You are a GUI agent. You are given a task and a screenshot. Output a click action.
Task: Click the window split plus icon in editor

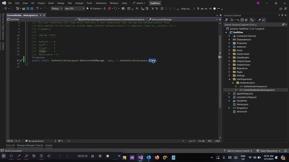[x=220, y=19]
